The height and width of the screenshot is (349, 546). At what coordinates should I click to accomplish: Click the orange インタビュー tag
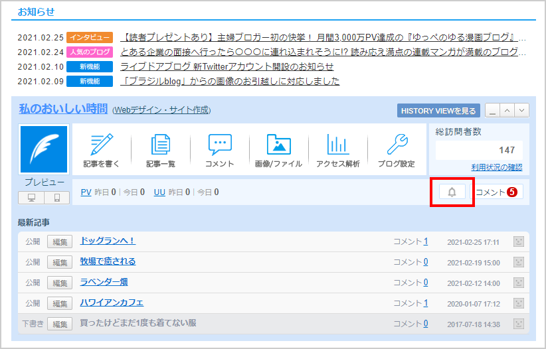tap(90, 37)
